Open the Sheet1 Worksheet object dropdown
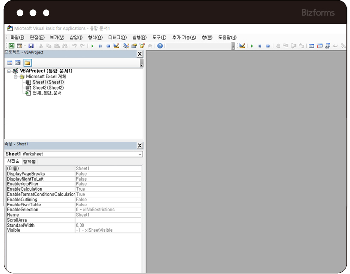This screenshot has width=350, height=274. point(140,154)
